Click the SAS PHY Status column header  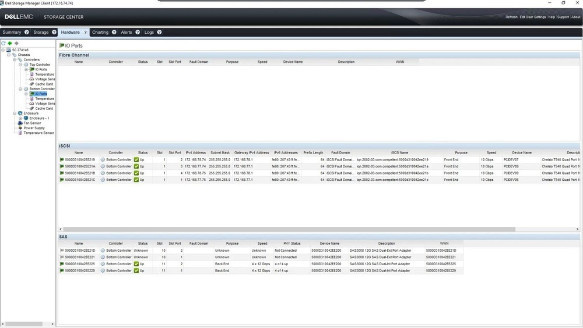[x=292, y=244]
